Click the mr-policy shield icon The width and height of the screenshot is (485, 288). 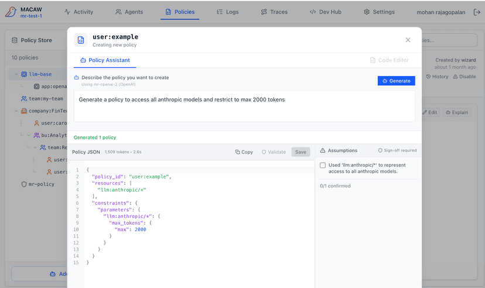point(24,184)
